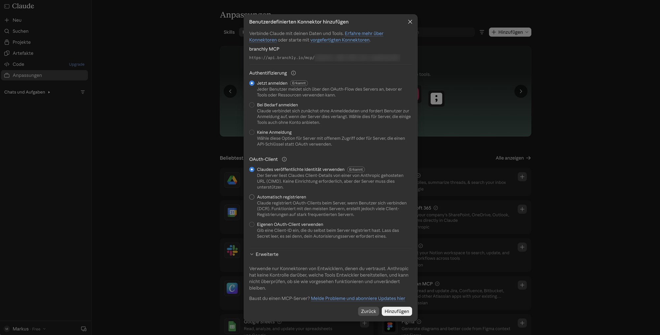Viewport: 660px width, 335px height.
Task: Click the Upgrade link beside Code
Action: pyautogui.click(x=77, y=64)
